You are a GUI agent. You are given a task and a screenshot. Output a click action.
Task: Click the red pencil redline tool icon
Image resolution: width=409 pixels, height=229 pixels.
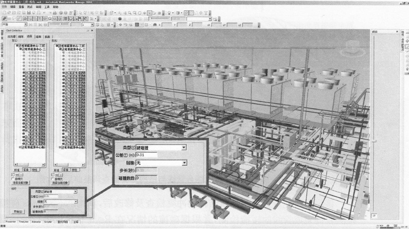(4, 18)
